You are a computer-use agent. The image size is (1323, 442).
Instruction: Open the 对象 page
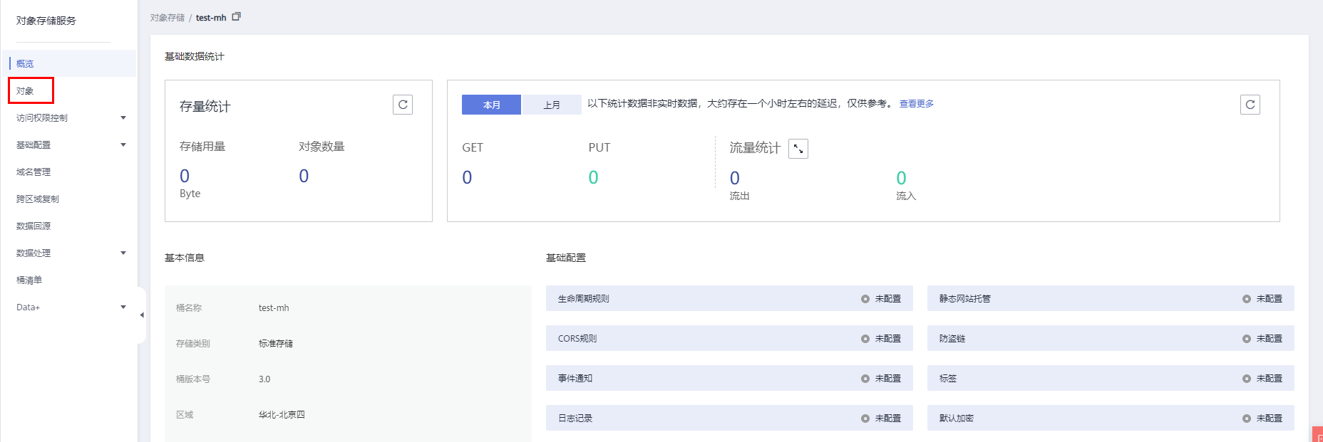coord(26,91)
